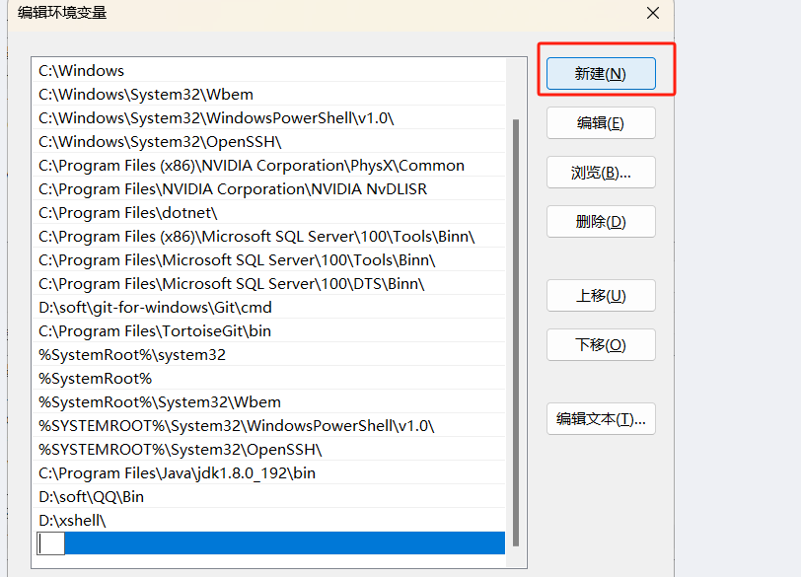Select the NVIDIA PhysX\Common path entry
This screenshot has width=801, height=577.
click(x=252, y=166)
